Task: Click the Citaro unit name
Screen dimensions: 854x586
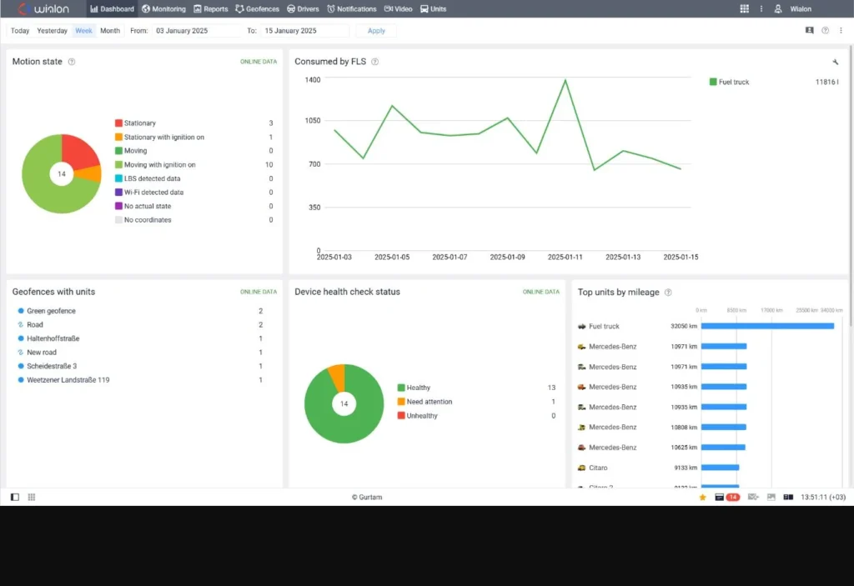Action: pos(598,468)
